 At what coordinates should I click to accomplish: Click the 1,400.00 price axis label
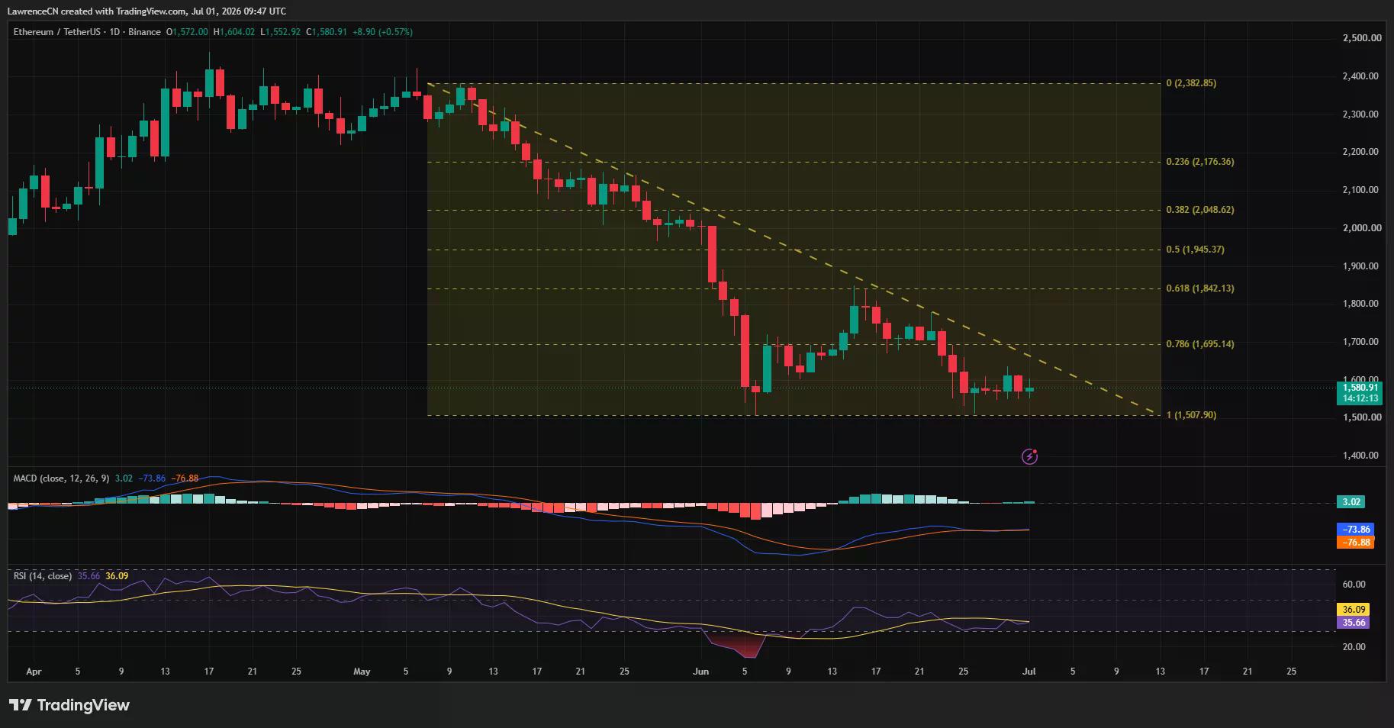pyautogui.click(x=1361, y=456)
